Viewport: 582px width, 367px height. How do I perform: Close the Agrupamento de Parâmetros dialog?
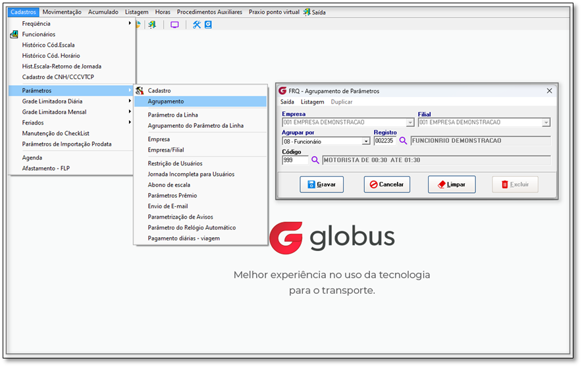[549, 91]
